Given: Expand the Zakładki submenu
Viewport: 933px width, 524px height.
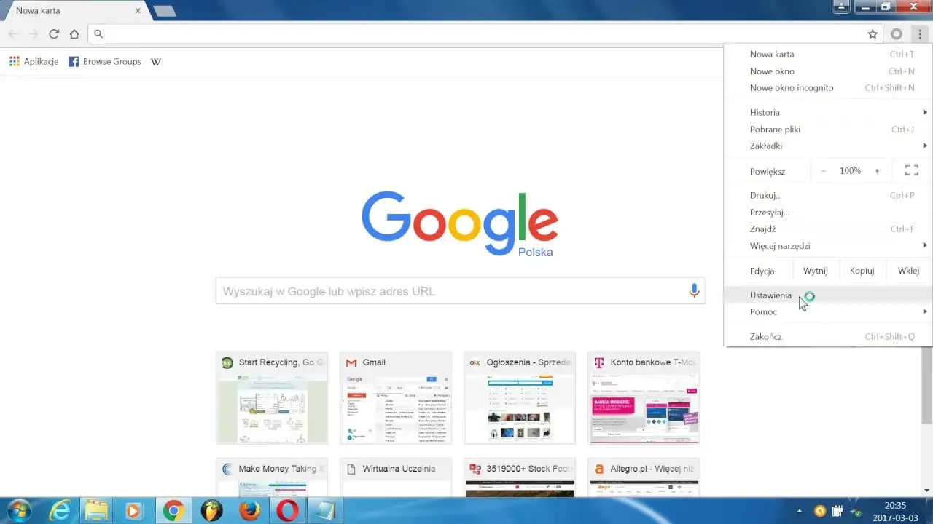Looking at the screenshot, I should click(766, 146).
